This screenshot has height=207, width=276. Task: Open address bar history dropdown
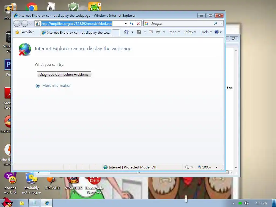[x=126, y=24]
